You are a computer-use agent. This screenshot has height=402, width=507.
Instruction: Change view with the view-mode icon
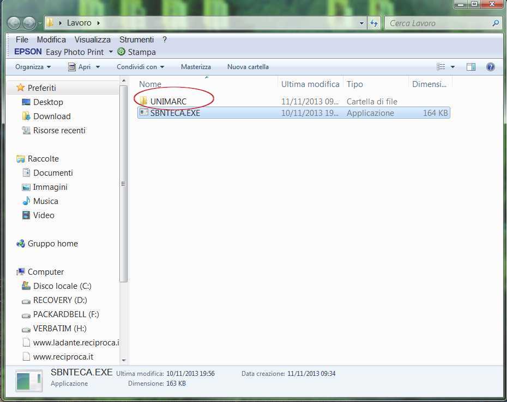[x=440, y=67]
